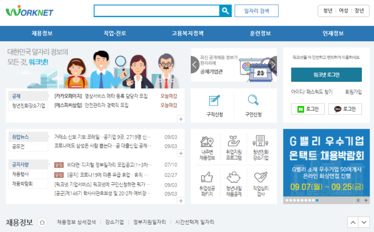The height and width of the screenshot is (232, 374).
Task: Open G밸리 우수기업 채용박람회 banner
Action: pyautogui.click(x=326, y=163)
